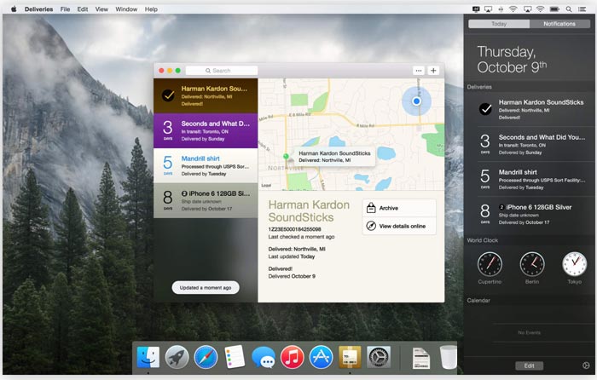597x380 pixels.
Task: Click the Archive box icon
Action: tap(371, 208)
